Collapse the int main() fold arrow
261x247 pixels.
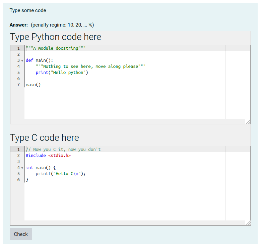(22, 168)
